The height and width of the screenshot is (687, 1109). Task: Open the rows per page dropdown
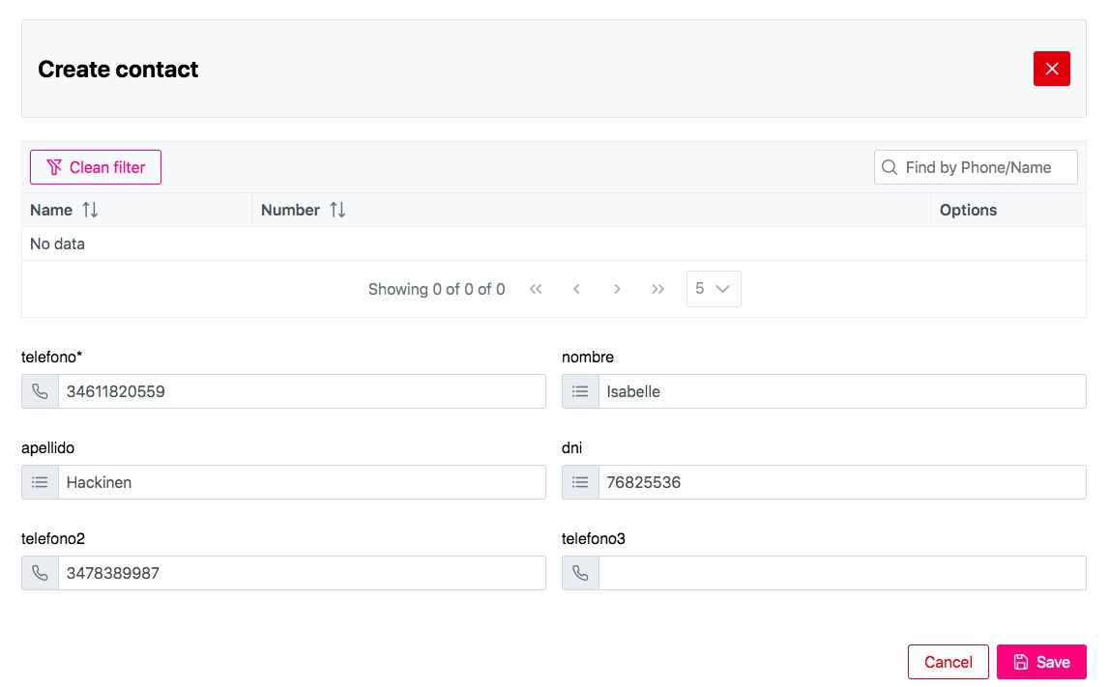click(714, 289)
